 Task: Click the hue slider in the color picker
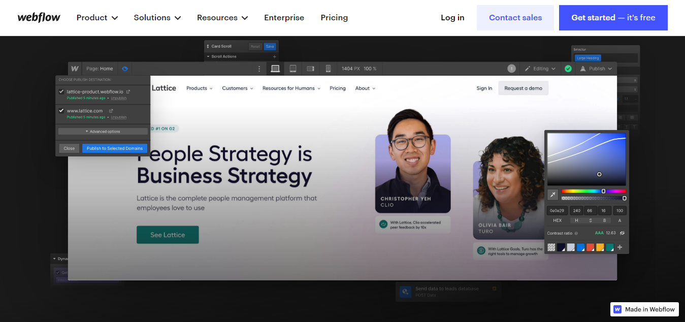pyautogui.click(x=594, y=191)
